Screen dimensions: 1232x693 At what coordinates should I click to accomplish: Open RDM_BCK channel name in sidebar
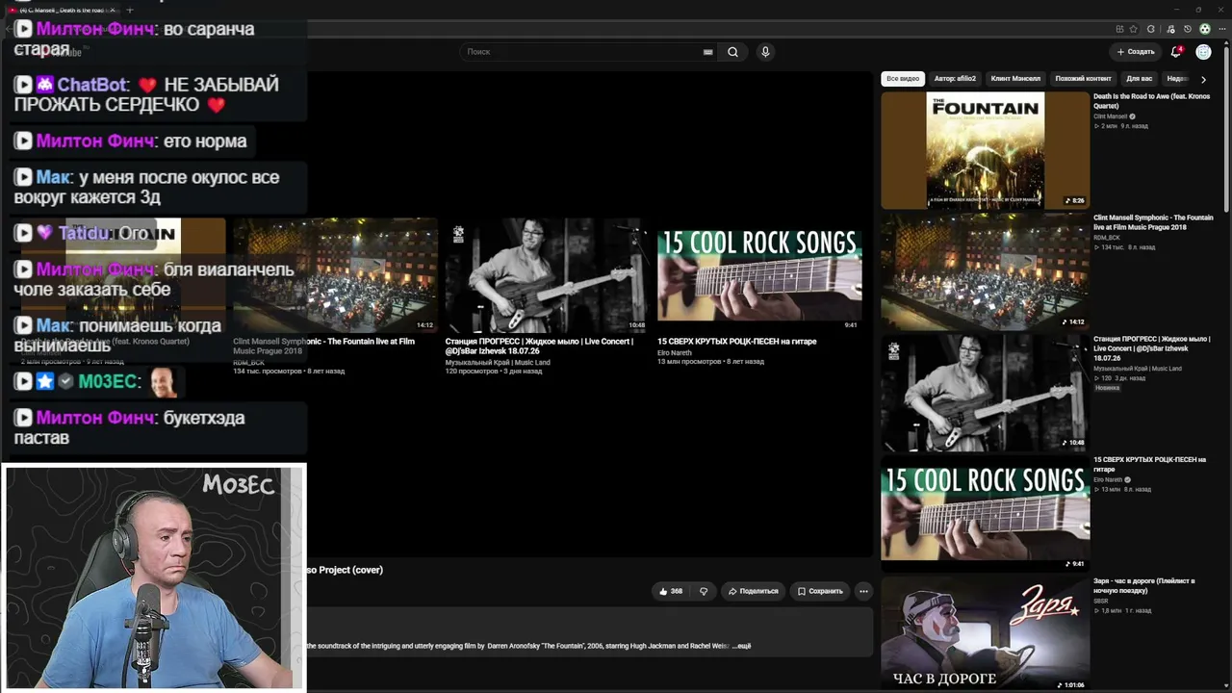point(1107,238)
